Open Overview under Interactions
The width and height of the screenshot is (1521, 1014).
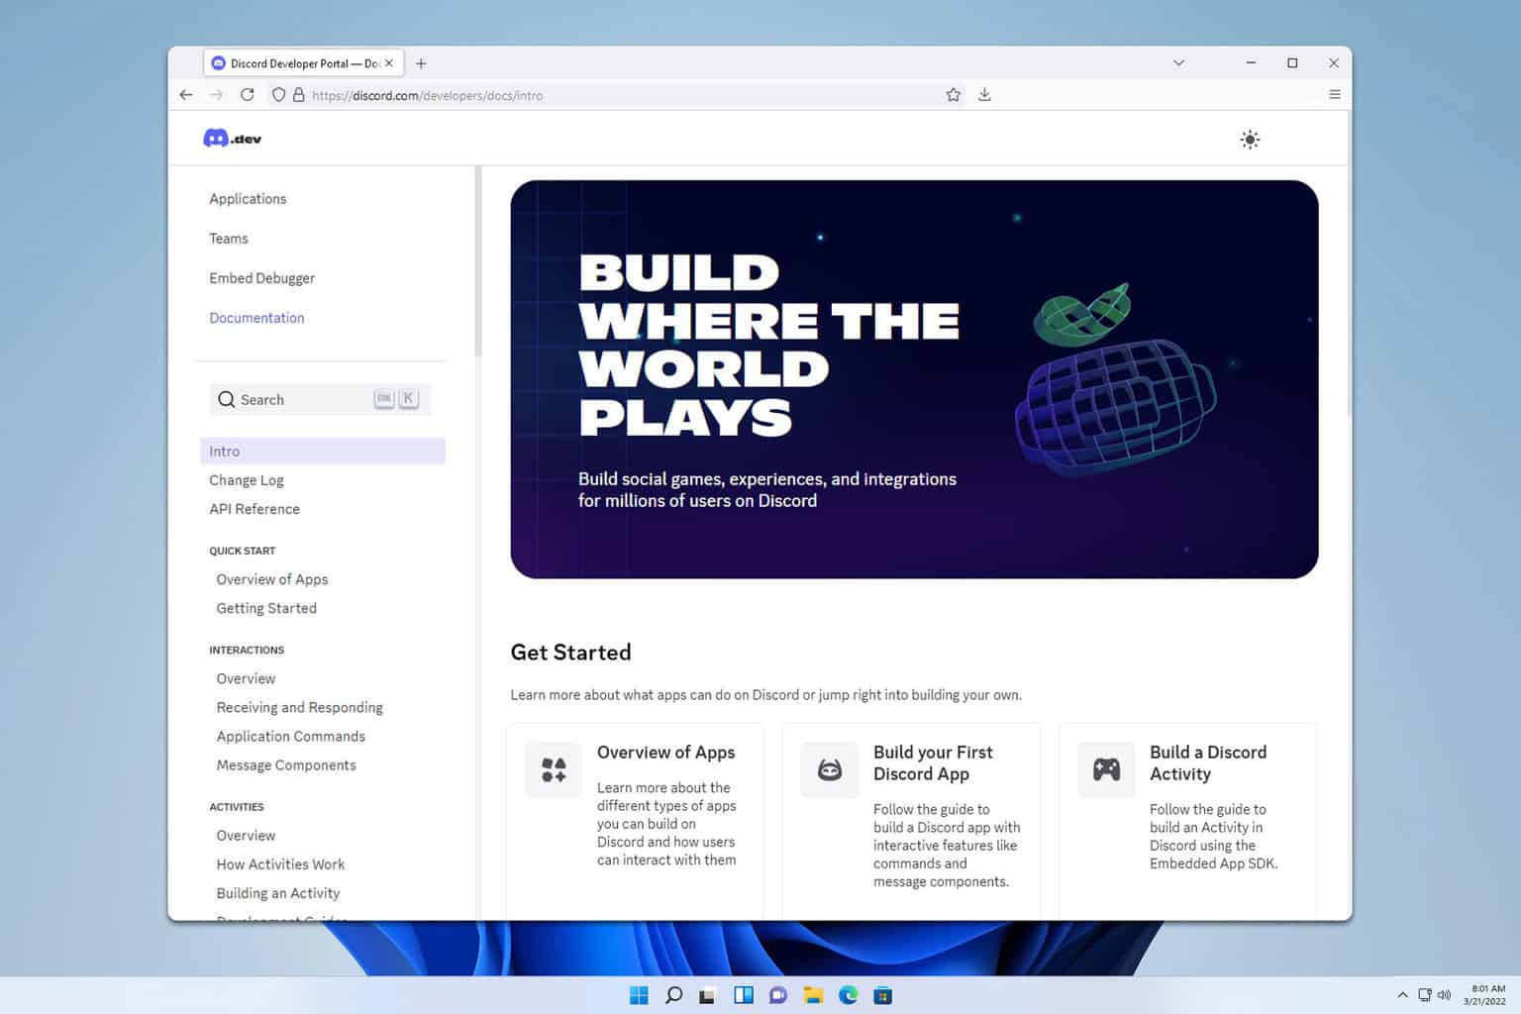pos(246,678)
